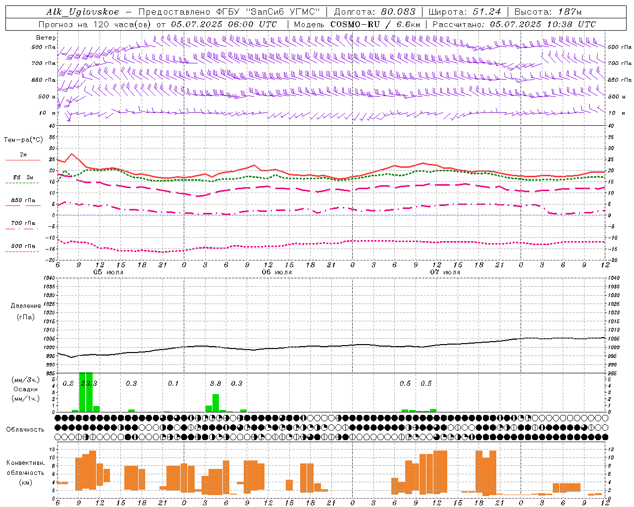Click the station name Alk_Uglovskoe
This screenshot has width=634, height=507.
83,12
